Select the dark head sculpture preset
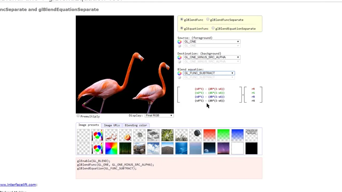 point(195,135)
